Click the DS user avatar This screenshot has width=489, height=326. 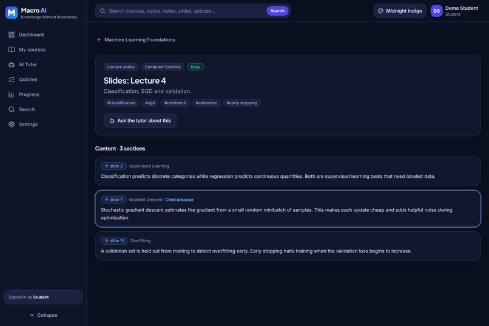[436, 11]
